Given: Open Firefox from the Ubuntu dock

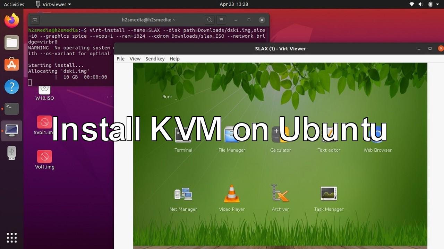Looking at the screenshot, I should [11, 20].
